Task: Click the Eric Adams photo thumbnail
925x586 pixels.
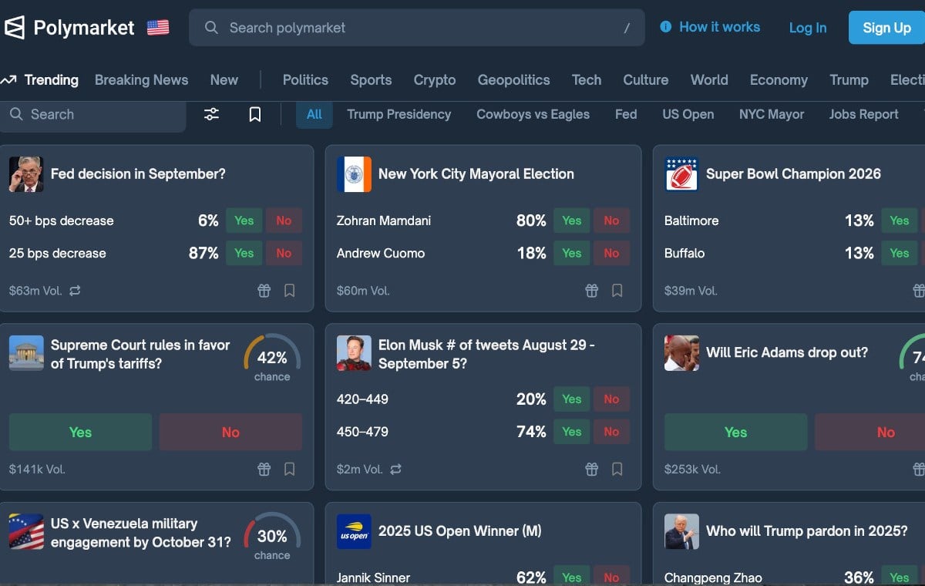Action: click(x=681, y=353)
